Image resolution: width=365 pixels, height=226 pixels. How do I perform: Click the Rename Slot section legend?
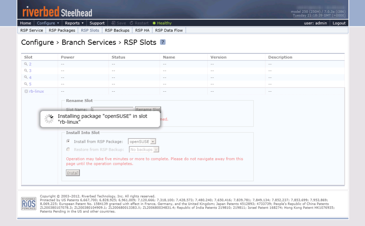pos(79,101)
